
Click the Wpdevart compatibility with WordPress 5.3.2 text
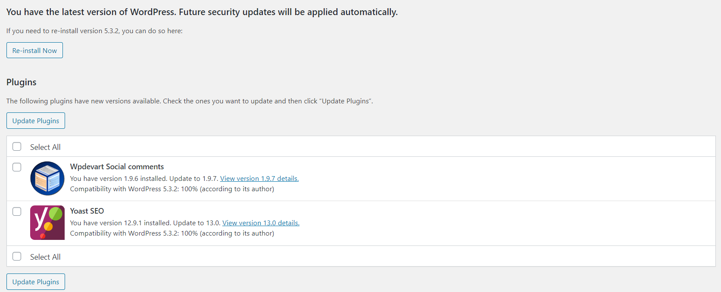coord(172,189)
